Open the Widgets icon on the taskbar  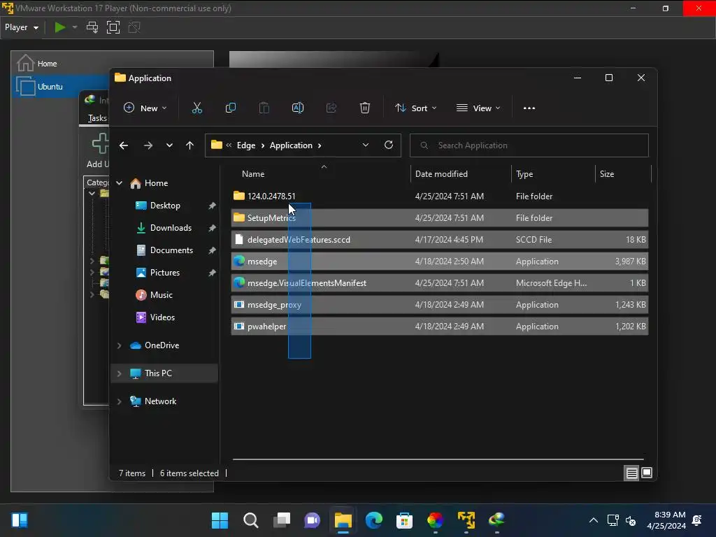(x=20, y=520)
